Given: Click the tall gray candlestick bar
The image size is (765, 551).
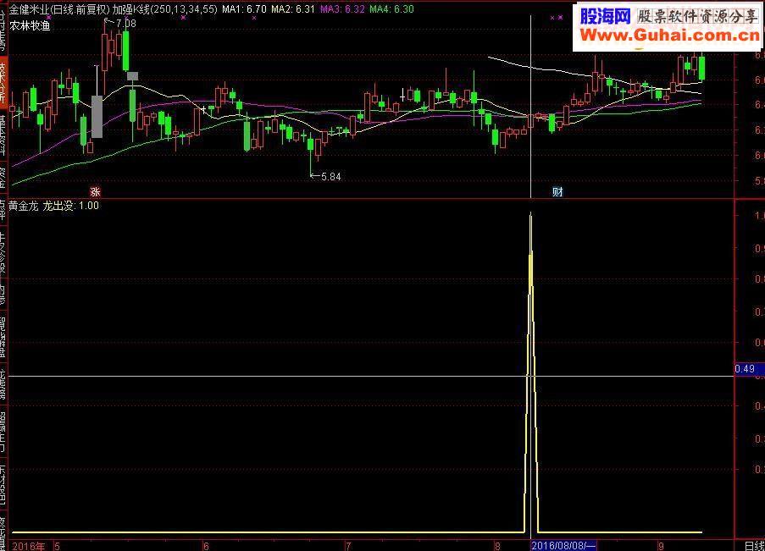Looking at the screenshot, I should [x=97, y=117].
